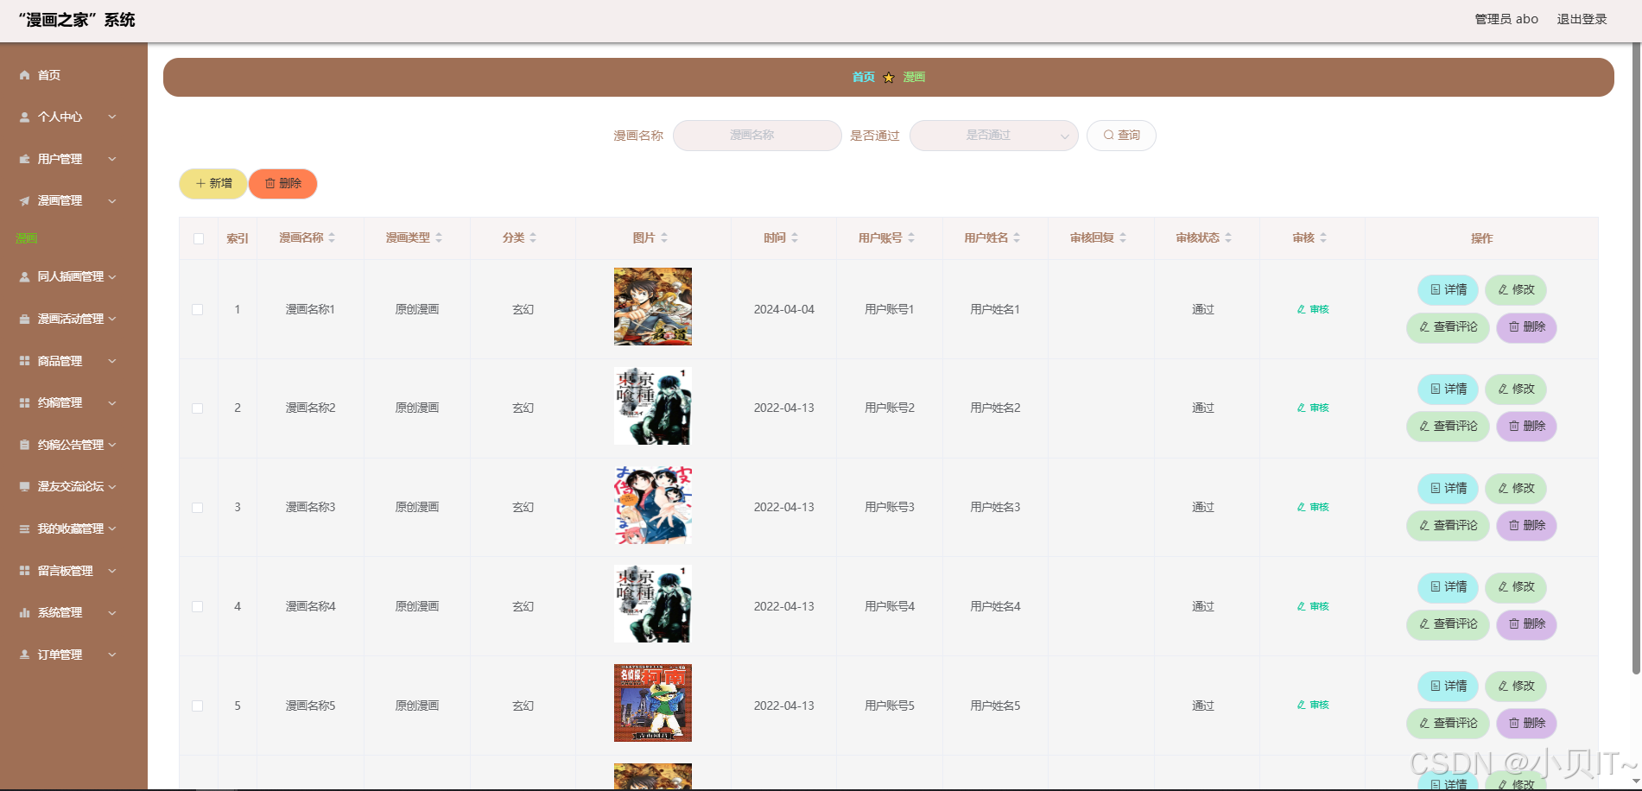Expand the 约稿管理 menu chevron

pyautogui.click(x=112, y=402)
